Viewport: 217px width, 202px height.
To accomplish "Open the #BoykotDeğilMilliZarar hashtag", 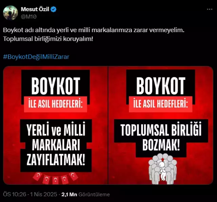I will pos(36,57).
